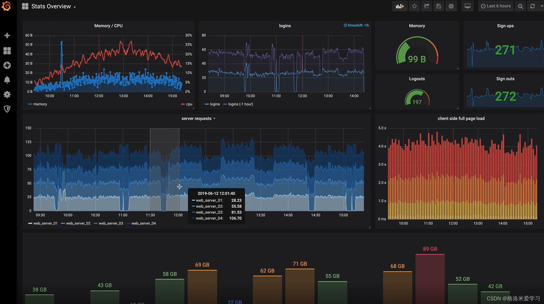Open the Dashboards grid icon in sidebar
This screenshot has width=544, height=304.
pyautogui.click(x=7, y=51)
